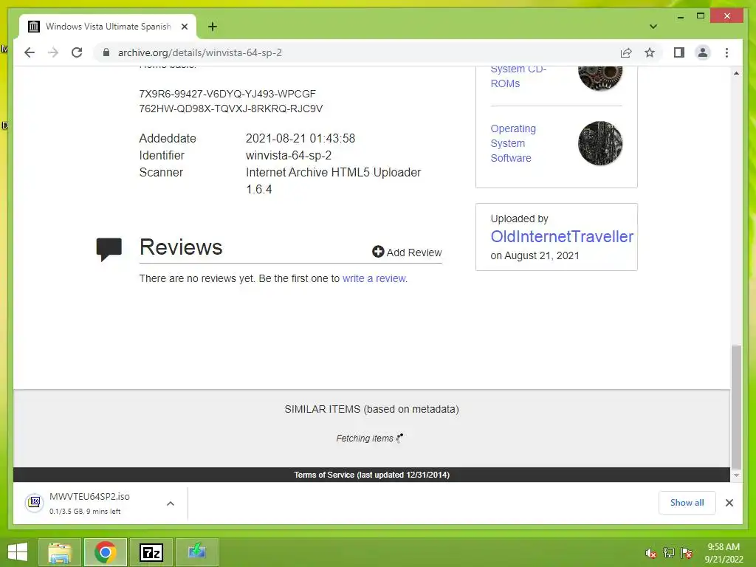Open File Explorer from taskbar
Viewport: 756px width, 567px height.
point(60,552)
